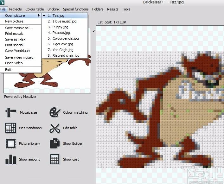
Task: Click the Show cost label
Action: tap(71, 159)
